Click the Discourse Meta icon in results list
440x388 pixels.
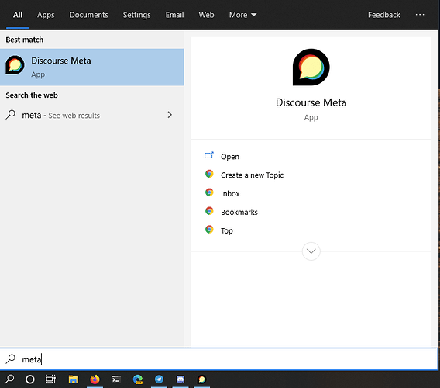point(15,65)
